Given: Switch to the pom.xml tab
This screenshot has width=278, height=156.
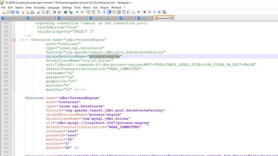Looking at the screenshot, I should coord(127,18).
